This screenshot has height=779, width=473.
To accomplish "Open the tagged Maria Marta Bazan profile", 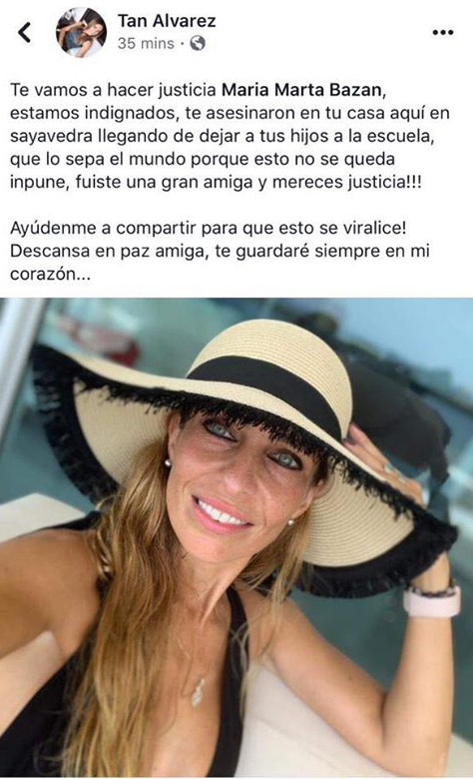I will pyautogui.click(x=302, y=90).
